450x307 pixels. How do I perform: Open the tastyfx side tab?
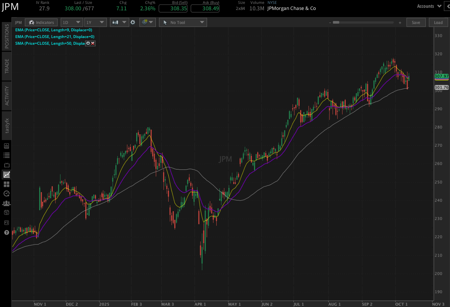click(6, 125)
